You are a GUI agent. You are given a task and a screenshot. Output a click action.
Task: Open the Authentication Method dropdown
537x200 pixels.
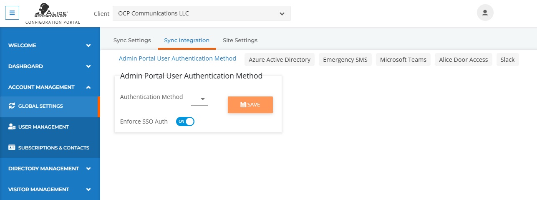(199, 99)
